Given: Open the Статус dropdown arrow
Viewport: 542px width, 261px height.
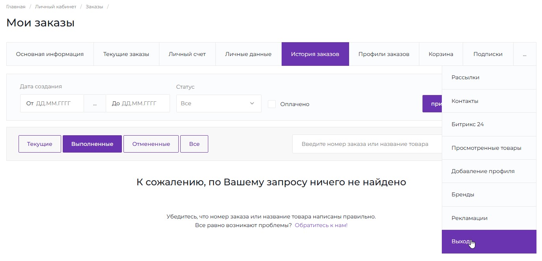Looking at the screenshot, I should [x=252, y=103].
